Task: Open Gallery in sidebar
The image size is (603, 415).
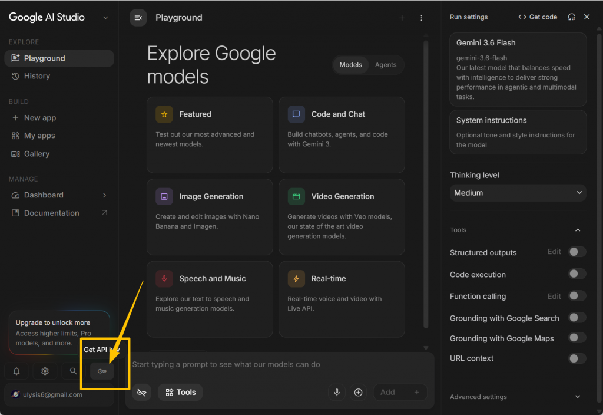Action: click(59, 154)
